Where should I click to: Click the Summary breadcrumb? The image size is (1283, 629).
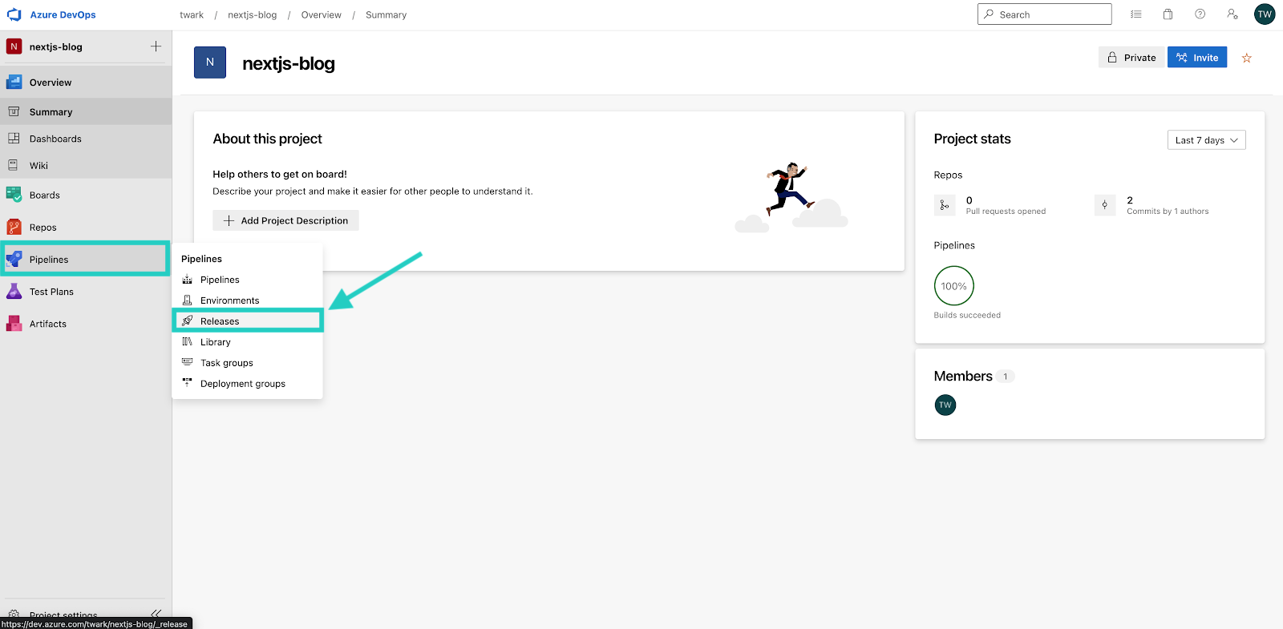coord(386,14)
